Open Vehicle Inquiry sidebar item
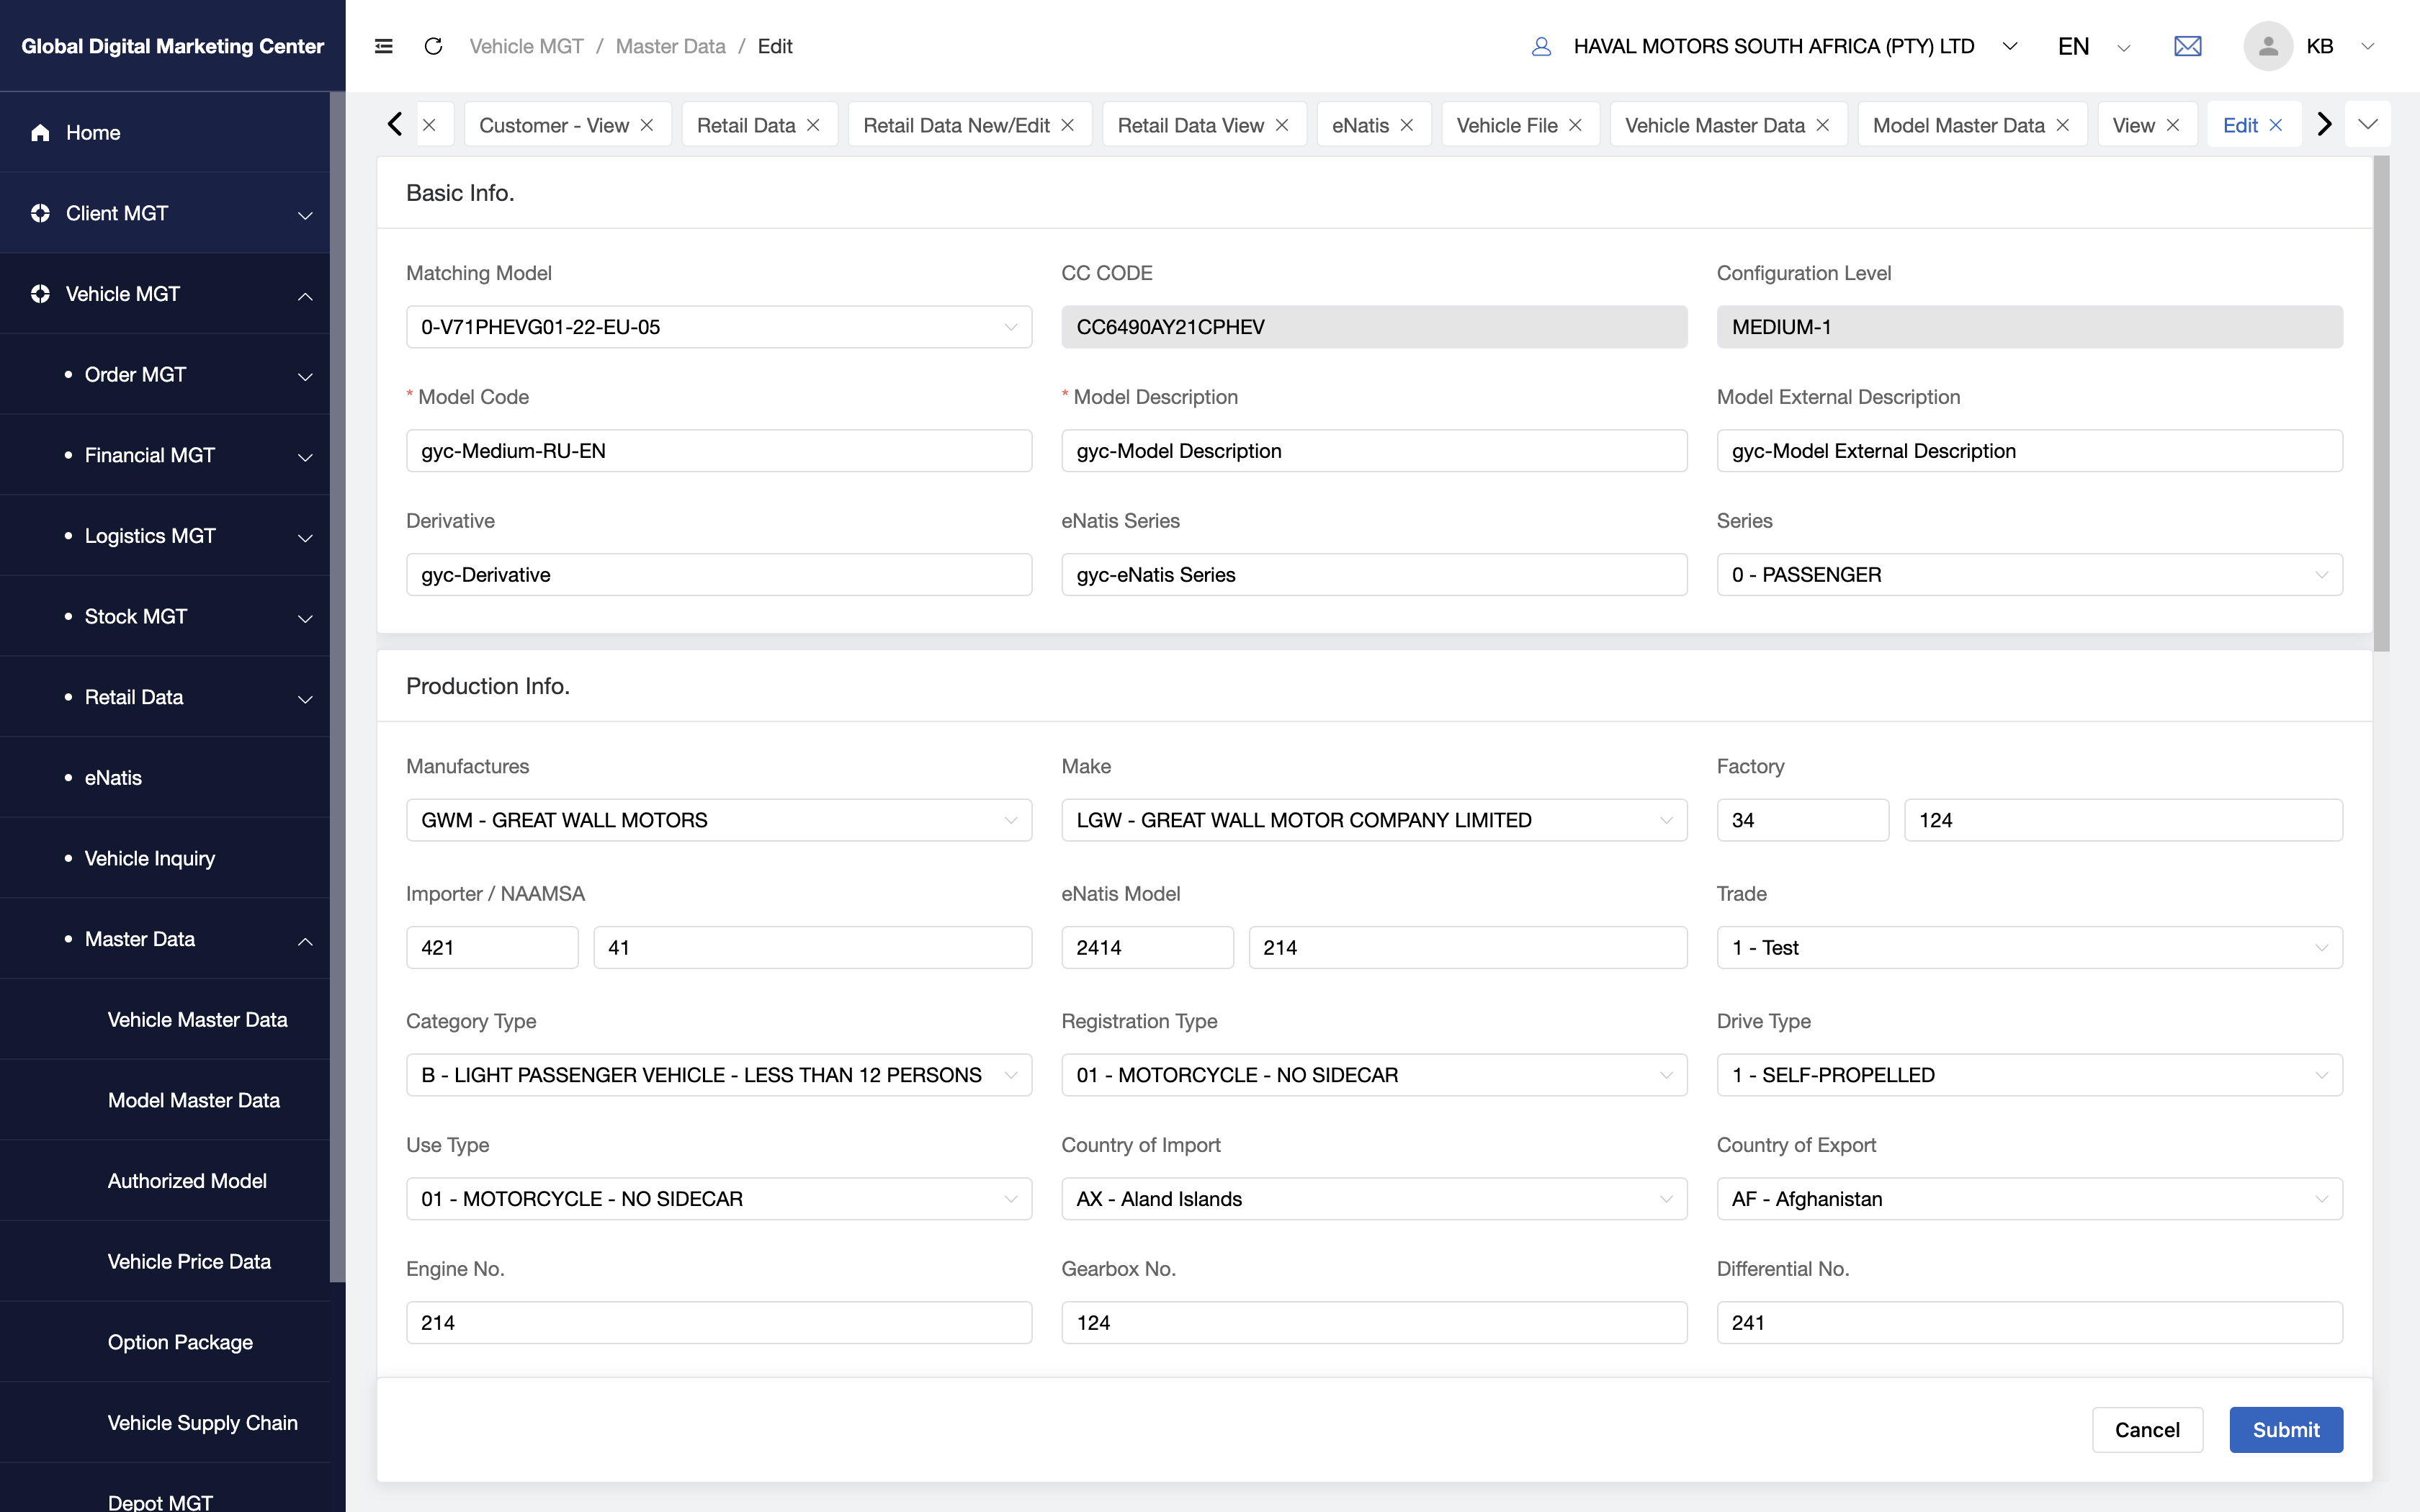The image size is (2420, 1512). click(165, 858)
